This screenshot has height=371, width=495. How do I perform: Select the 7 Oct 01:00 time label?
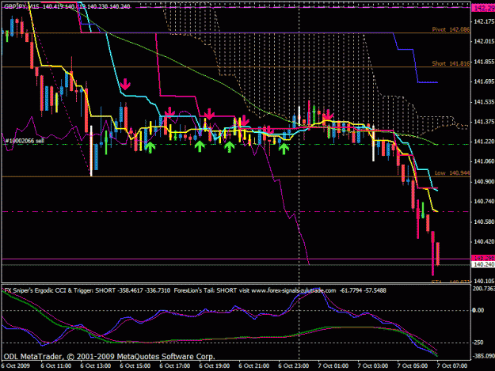coord(333,366)
